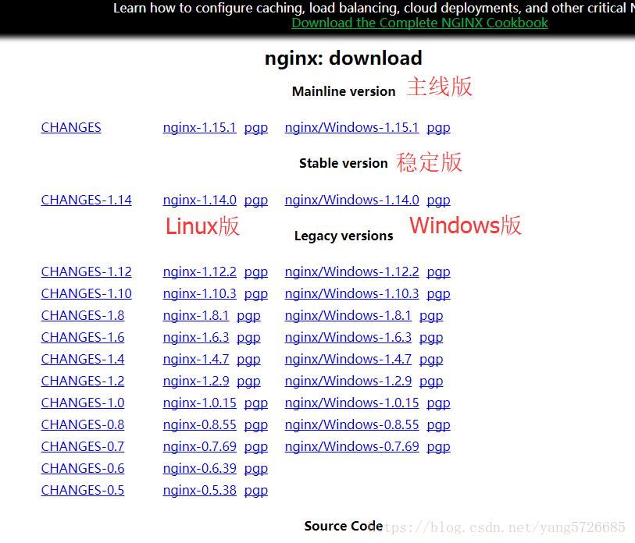635x543 pixels.
Task: Download nginx-1.10.3
Action: tap(200, 294)
